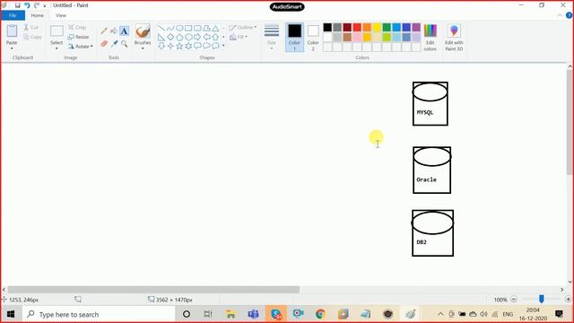Image resolution: width=574 pixels, height=323 pixels.
Task: Choose the Pentagon shape
Action: point(179,37)
